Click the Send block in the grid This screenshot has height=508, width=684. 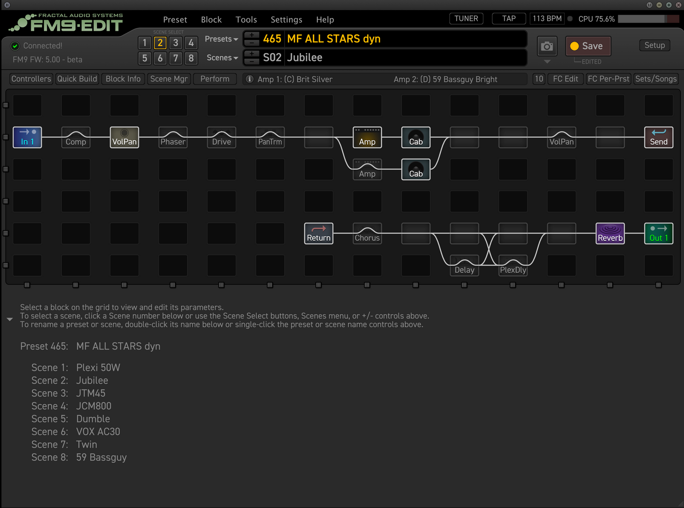(x=658, y=137)
